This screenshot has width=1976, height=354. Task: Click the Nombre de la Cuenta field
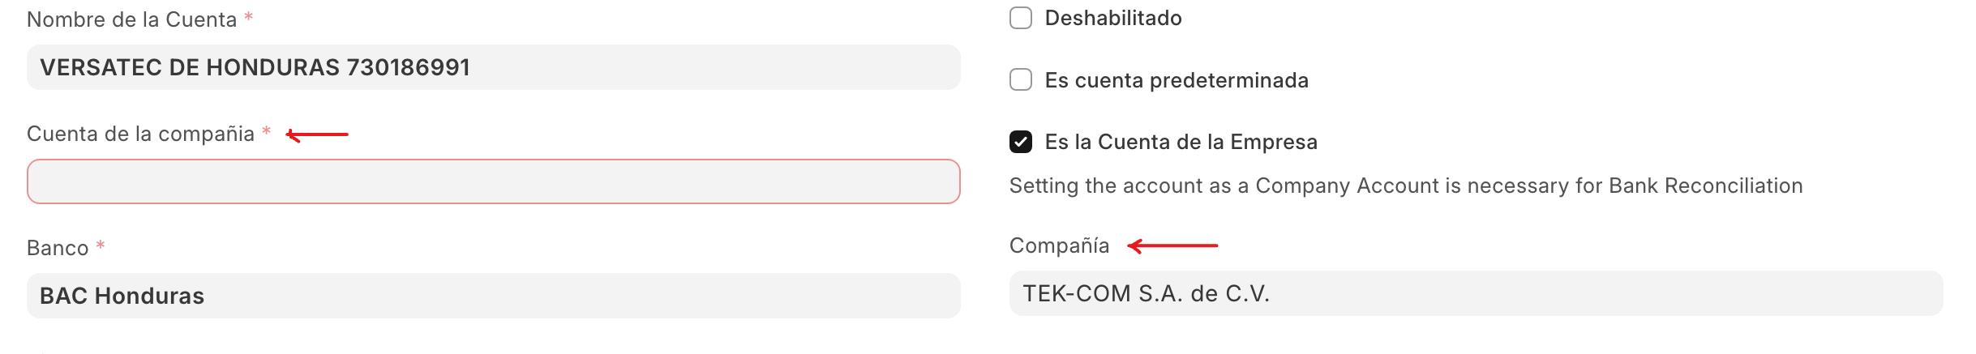[x=493, y=67]
